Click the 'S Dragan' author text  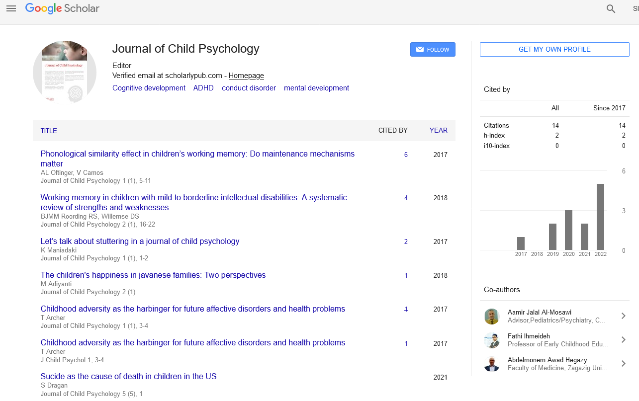pyautogui.click(x=54, y=385)
